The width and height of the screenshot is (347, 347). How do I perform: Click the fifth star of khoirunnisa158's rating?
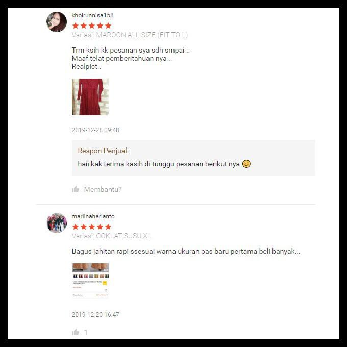pos(108,26)
